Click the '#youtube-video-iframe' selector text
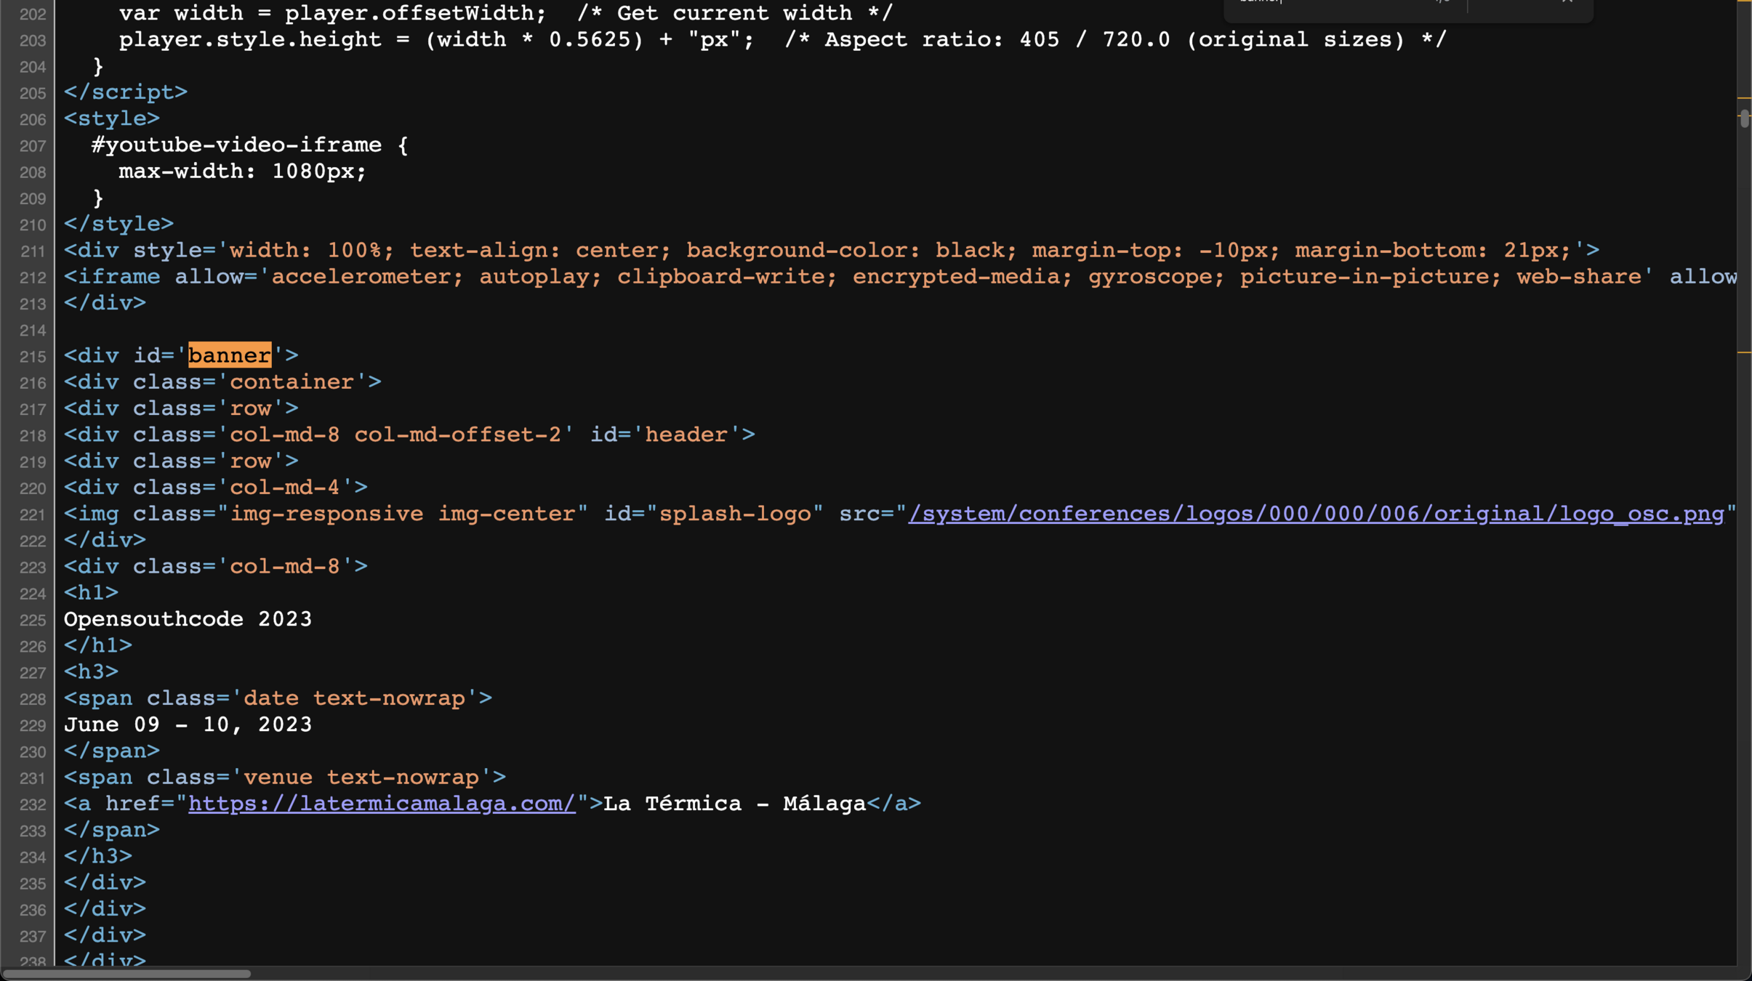 click(x=236, y=145)
